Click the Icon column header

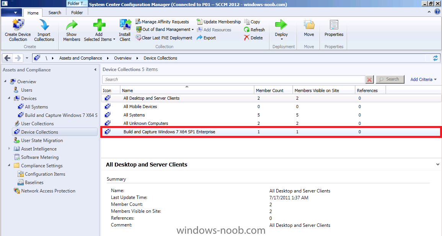coord(111,90)
